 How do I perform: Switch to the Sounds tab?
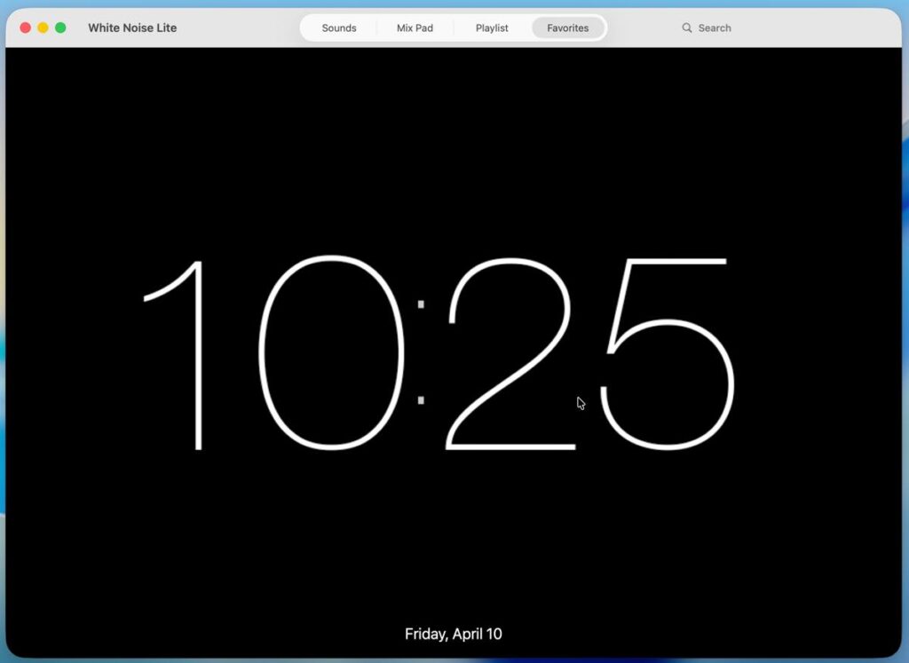[338, 28]
